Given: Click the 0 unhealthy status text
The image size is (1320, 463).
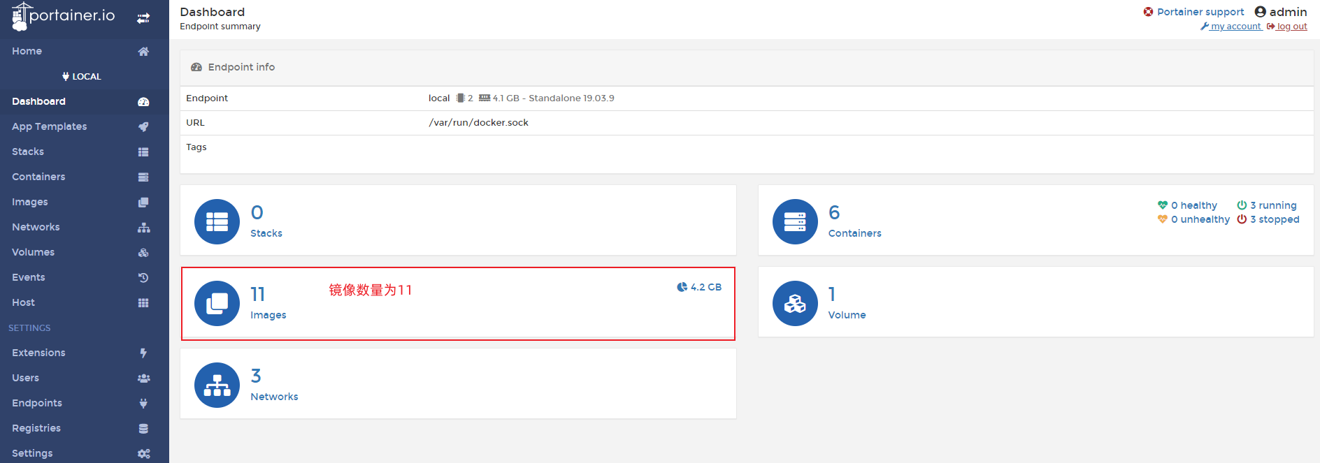Looking at the screenshot, I should point(1200,219).
